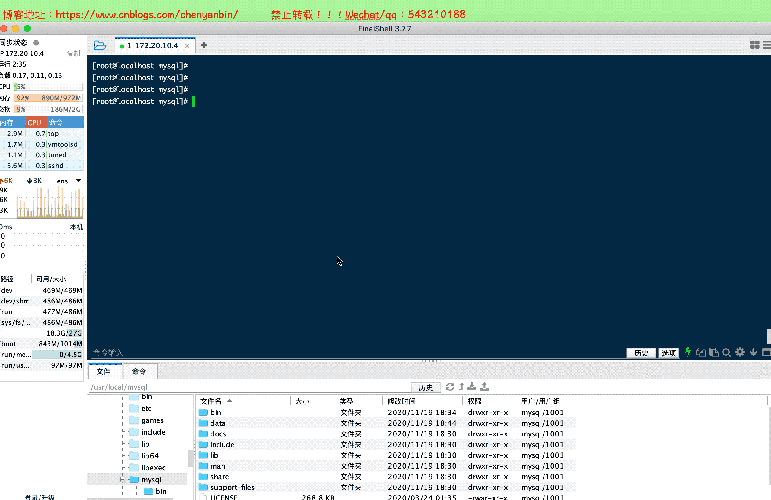Viewport: 771px width, 500px height.
Task: Sort process list by 命令 column
Action: pyautogui.click(x=65, y=123)
